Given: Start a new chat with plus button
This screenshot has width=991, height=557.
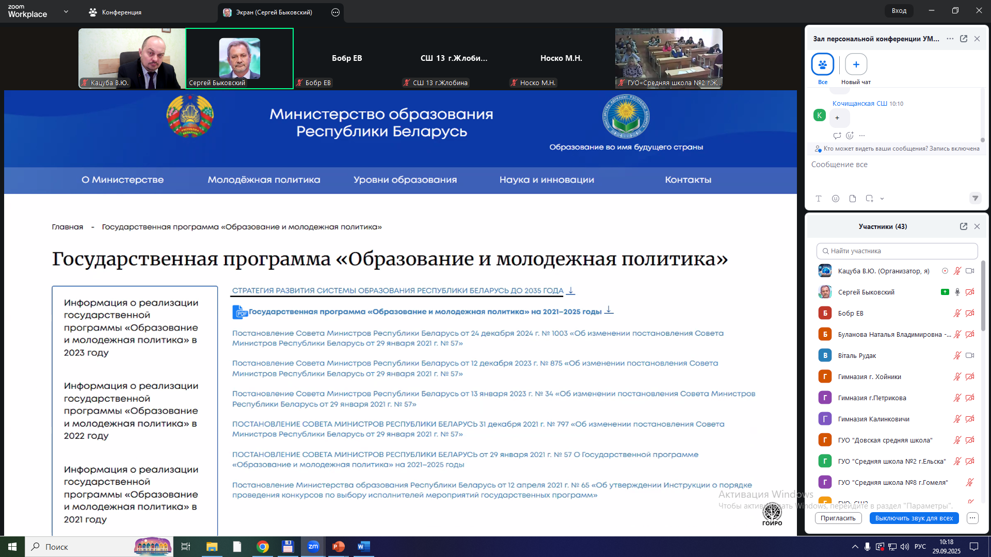Looking at the screenshot, I should click(856, 64).
